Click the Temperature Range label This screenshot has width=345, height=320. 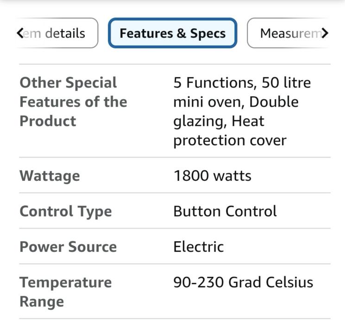[65, 292]
